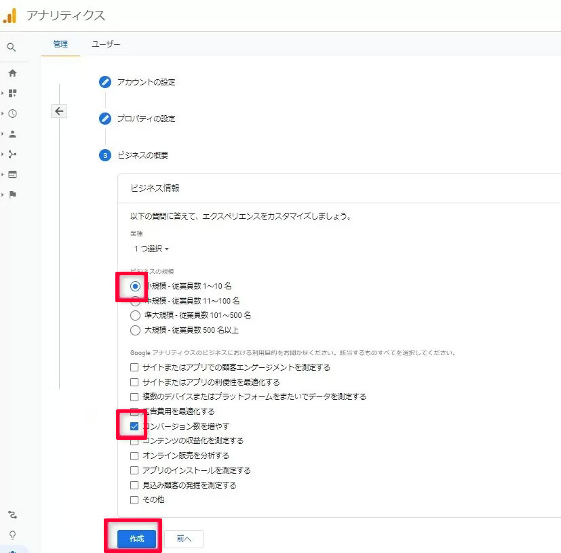Check その他 checkbox

pos(134,500)
